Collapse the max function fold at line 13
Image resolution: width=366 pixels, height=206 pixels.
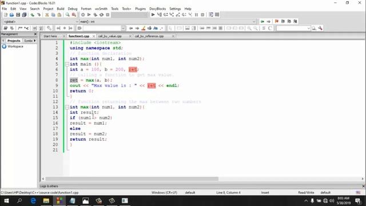tap(67, 107)
